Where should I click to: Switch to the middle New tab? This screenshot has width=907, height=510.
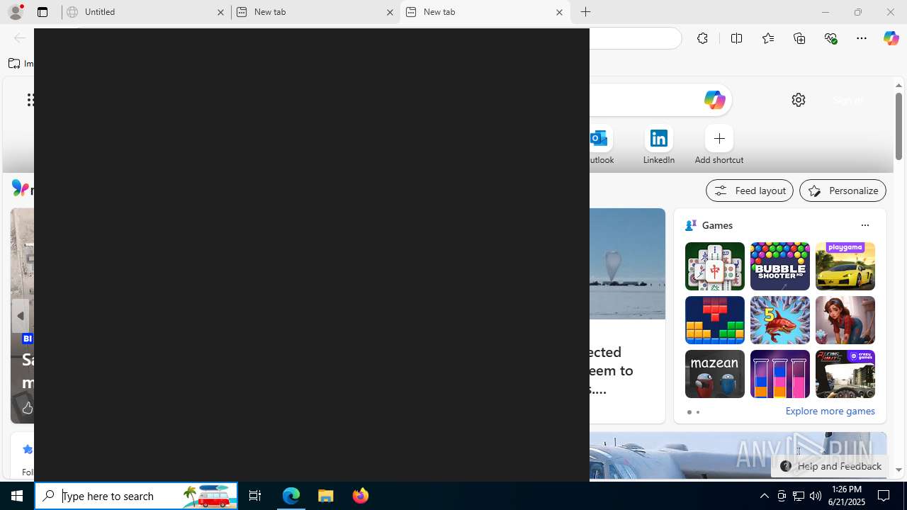point(315,12)
